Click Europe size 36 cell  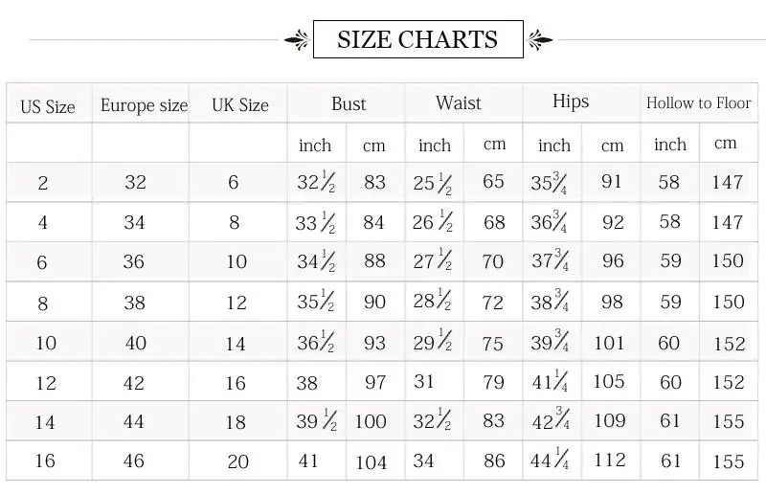133,262
